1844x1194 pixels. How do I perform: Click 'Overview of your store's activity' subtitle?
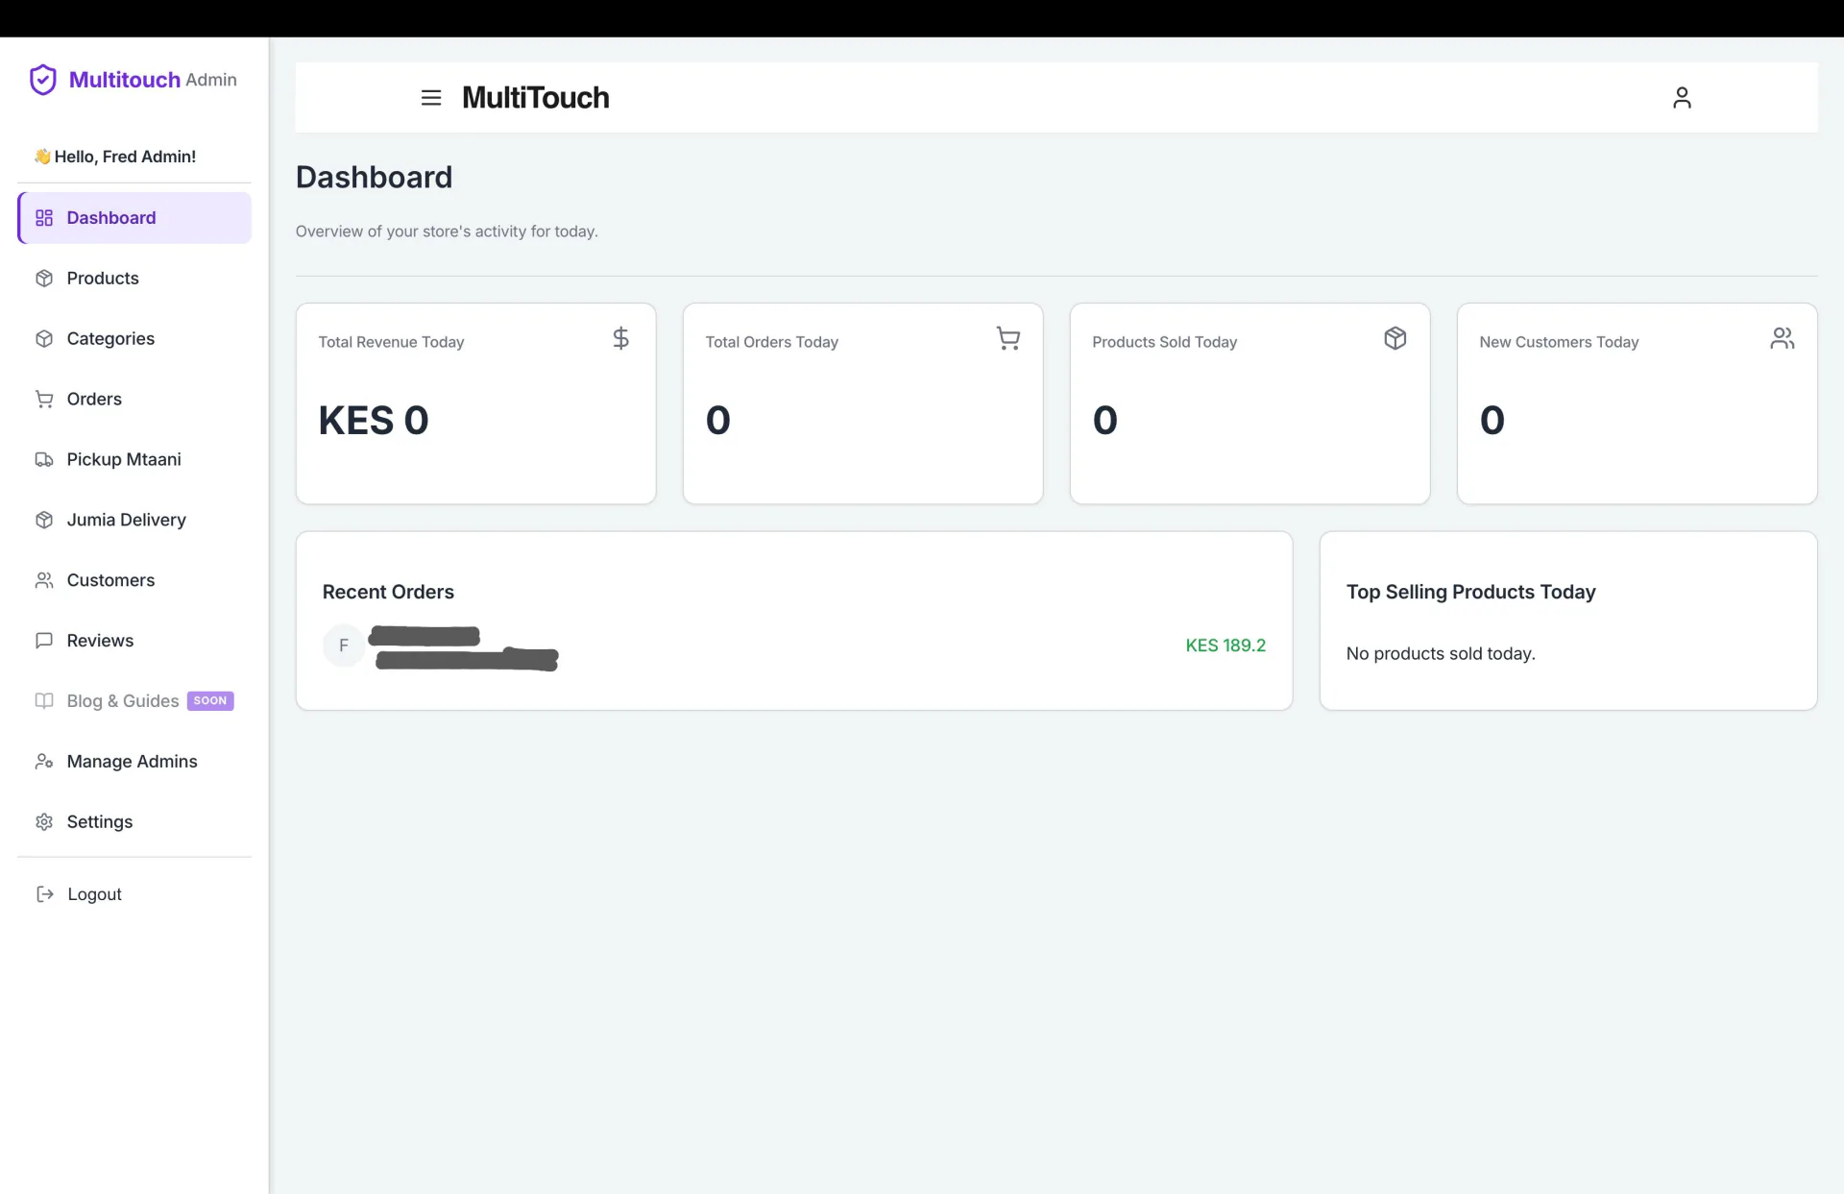coord(447,231)
